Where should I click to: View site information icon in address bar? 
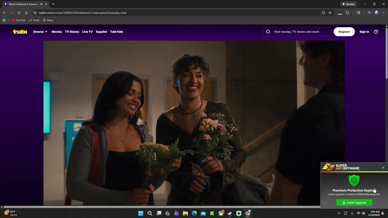35,13
